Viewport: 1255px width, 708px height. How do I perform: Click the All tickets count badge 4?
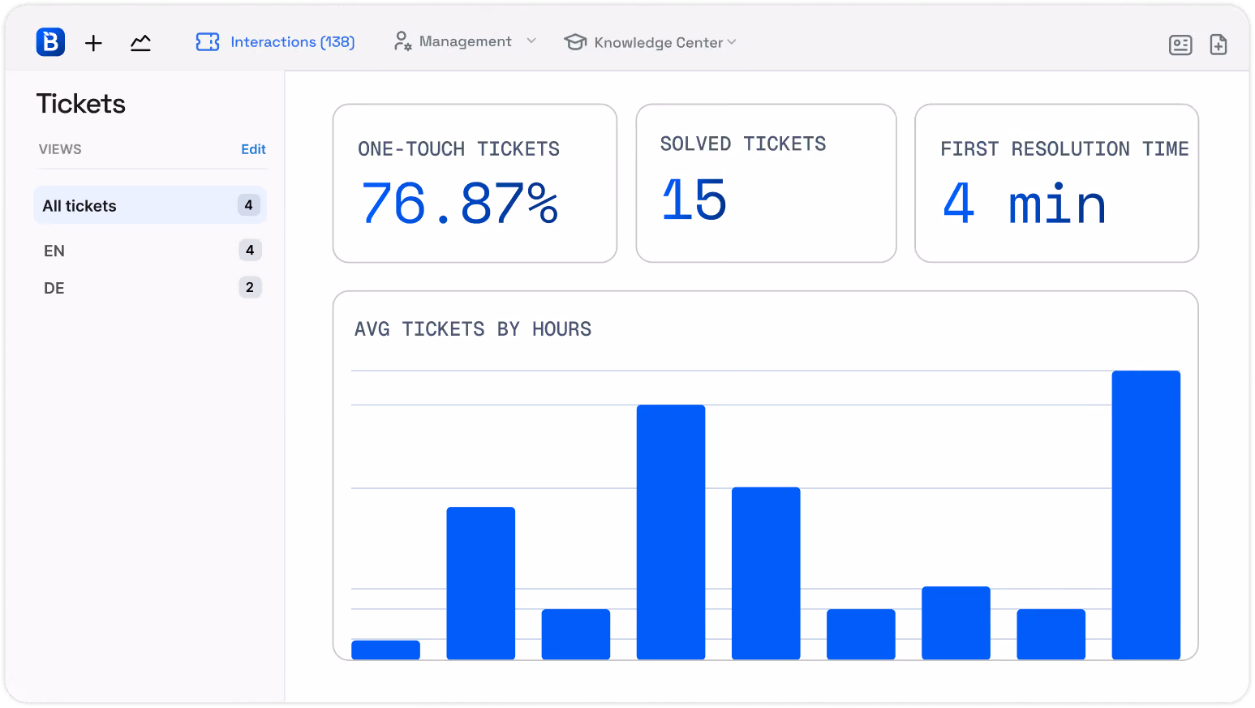click(249, 205)
